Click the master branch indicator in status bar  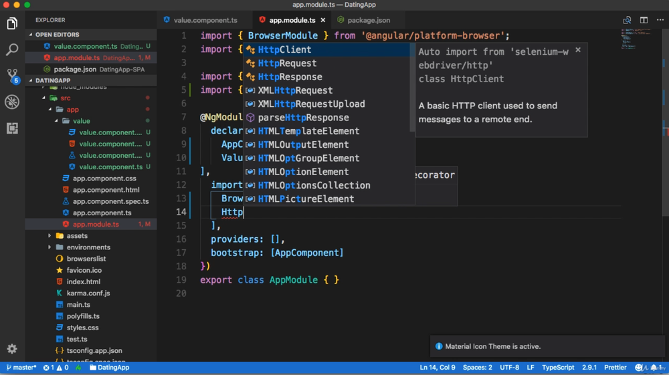click(21, 368)
